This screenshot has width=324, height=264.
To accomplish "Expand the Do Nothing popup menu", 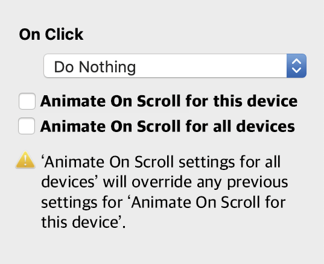I will (175, 66).
